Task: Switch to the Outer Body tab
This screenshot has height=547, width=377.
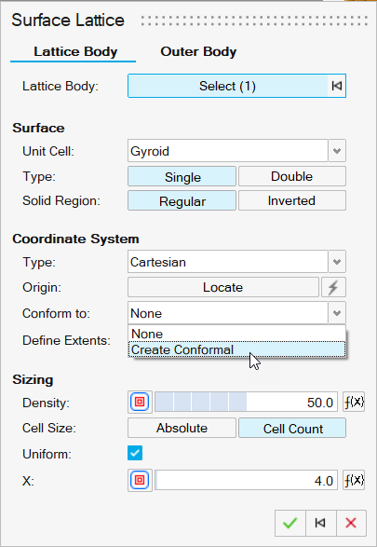Action: click(x=198, y=51)
